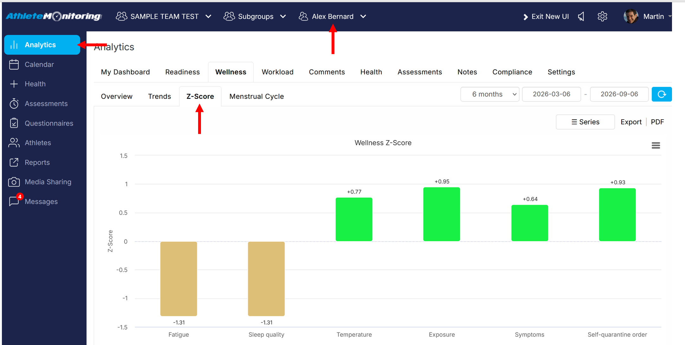
Task: Open the Alex Bernard athlete selector
Action: tap(333, 16)
